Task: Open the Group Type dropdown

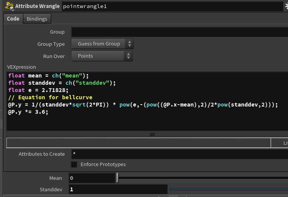Action: click(102, 44)
